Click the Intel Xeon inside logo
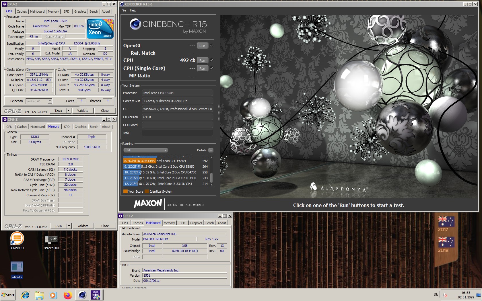The height and width of the screenshot is (301, 482). pyautogui.click(x=100, y=29)
